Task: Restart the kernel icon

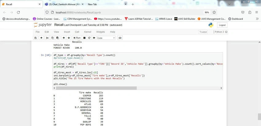Action: tap(89, 38)
